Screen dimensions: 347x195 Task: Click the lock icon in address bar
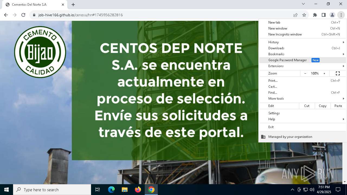click(34, 15)
